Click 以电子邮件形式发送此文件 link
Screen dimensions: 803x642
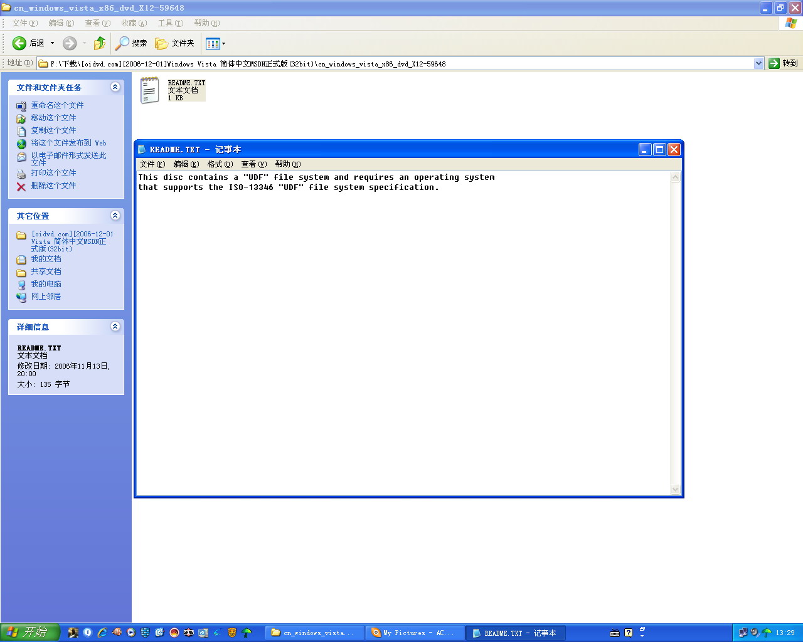click(68, 159)
